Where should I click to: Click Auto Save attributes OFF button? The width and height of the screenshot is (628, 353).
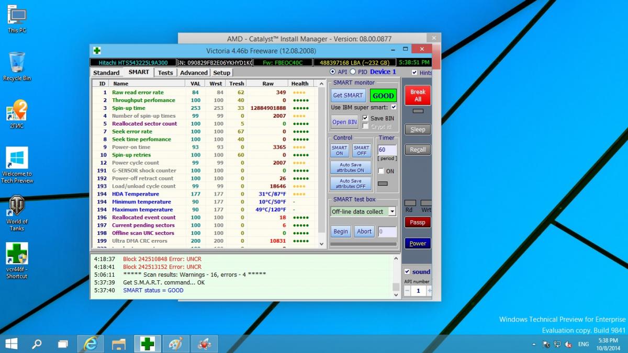[x=351, y=183]
